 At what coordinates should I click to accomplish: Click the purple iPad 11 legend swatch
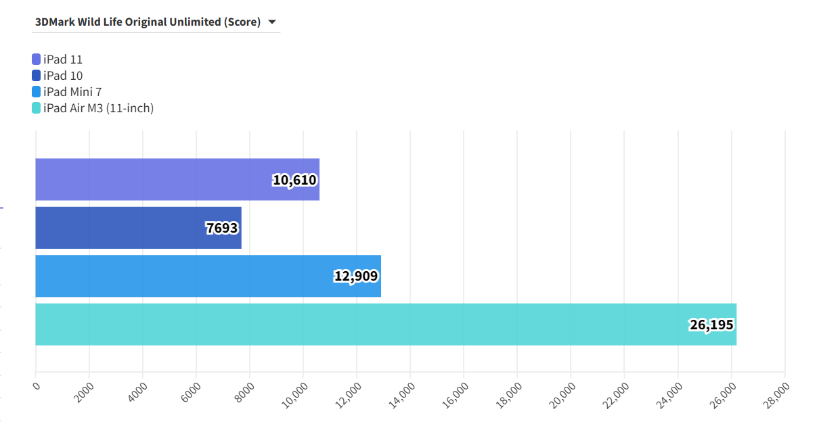pos(37,60)
